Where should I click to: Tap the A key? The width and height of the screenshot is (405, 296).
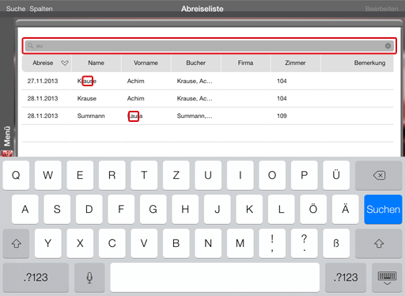coord(25,209)
